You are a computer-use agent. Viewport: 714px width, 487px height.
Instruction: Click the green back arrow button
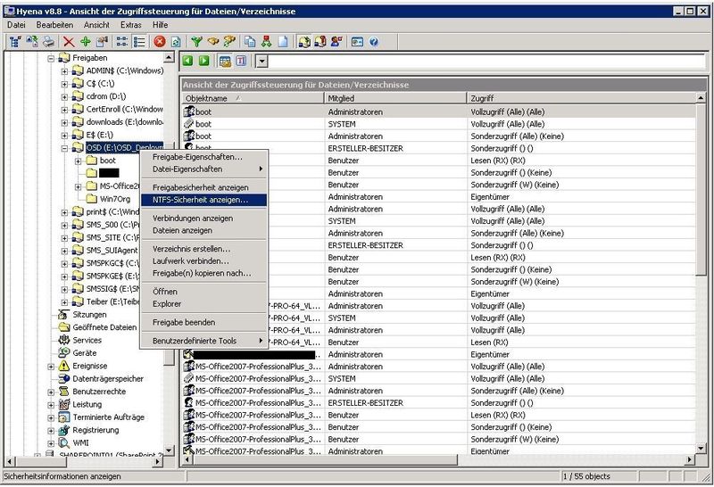click(x=187, y=61)
